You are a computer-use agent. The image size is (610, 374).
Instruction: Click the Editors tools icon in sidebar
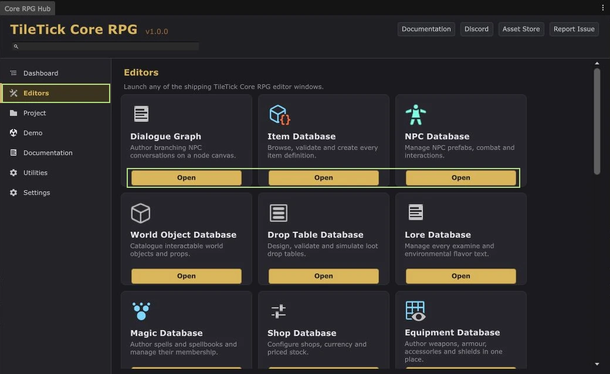pos(13,93)
